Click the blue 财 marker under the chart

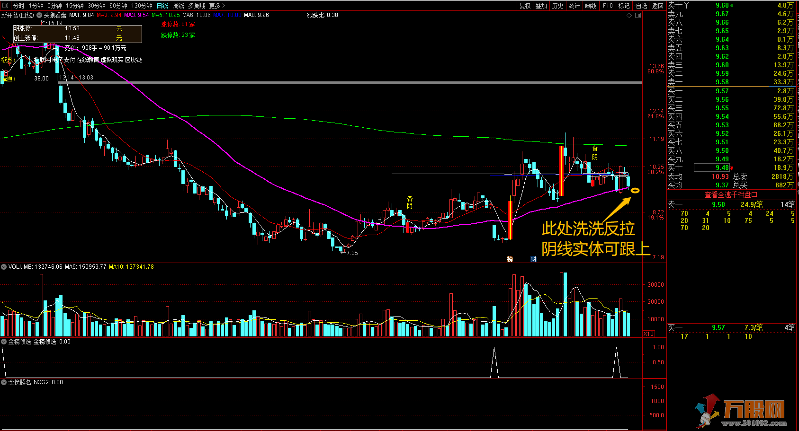pos(533,259)
